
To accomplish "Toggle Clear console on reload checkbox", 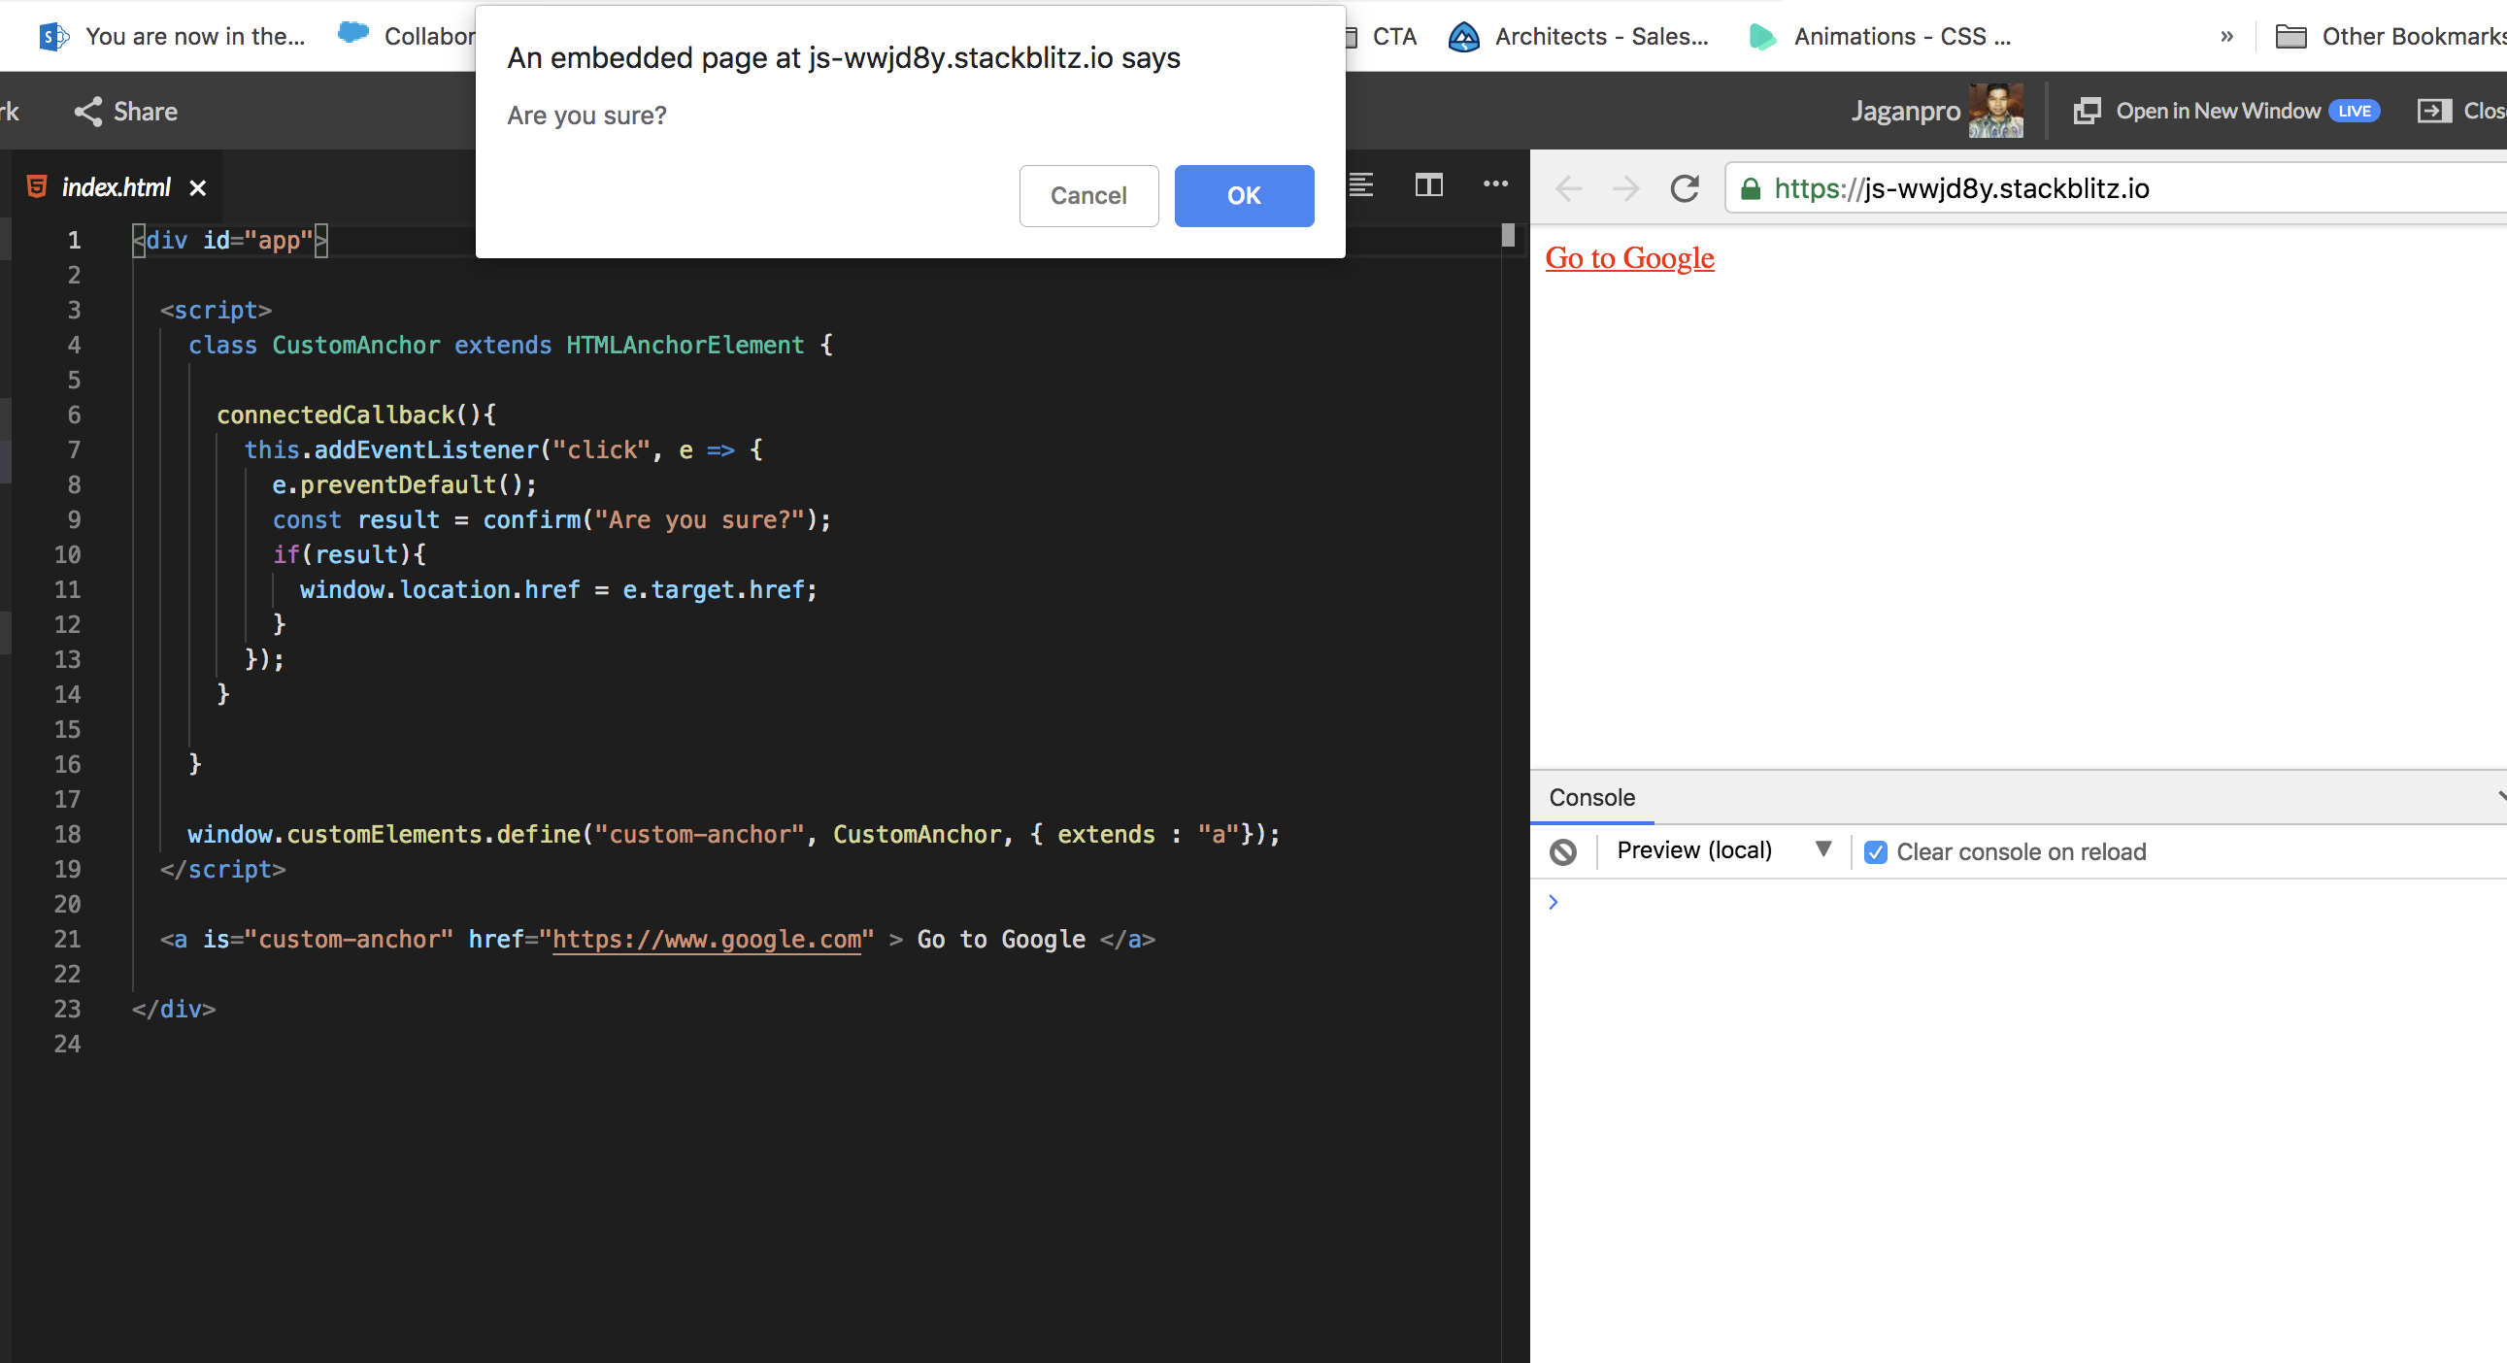I will [x=1875, y=852].
